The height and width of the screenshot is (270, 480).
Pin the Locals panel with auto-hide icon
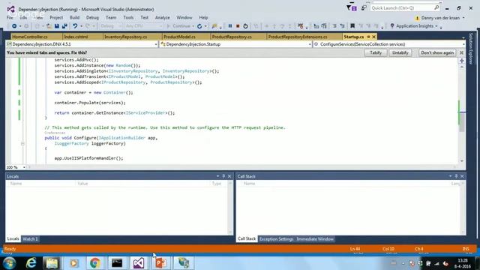coord(223,176)
